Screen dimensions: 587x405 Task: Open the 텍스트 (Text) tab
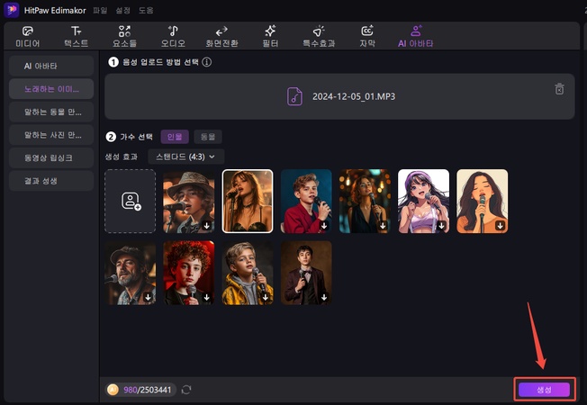click(x=77, y=36)
